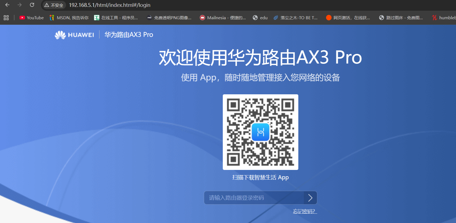Screen dimensions: 456x223
Task: Click the 华为路由AX3 Pro header title
Action: tap(129, 35)
